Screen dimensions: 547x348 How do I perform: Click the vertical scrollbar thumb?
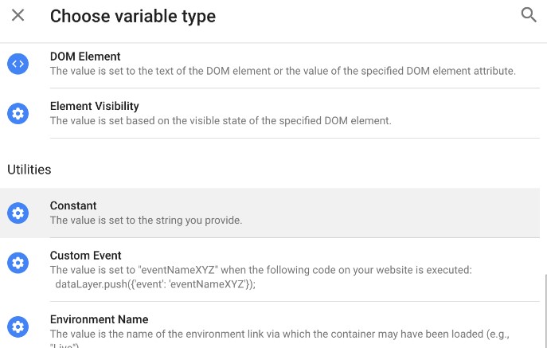pyautogui.click(x=545, y=311)
